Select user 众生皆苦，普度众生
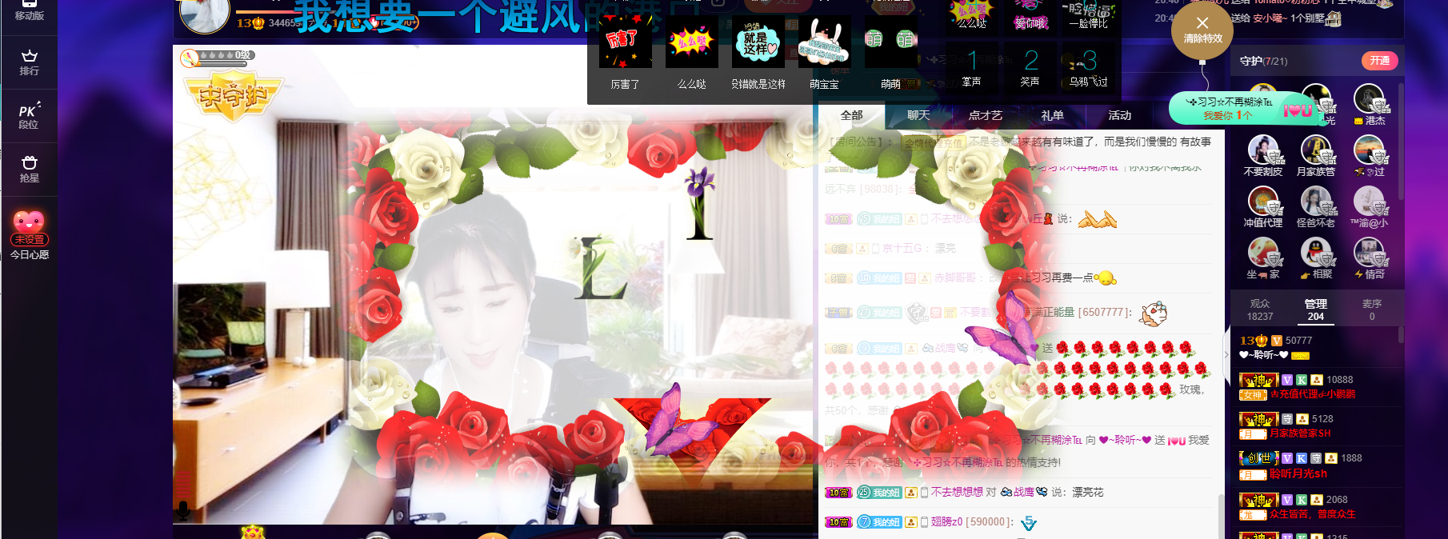1448x539 pixels. [1313, 514]
